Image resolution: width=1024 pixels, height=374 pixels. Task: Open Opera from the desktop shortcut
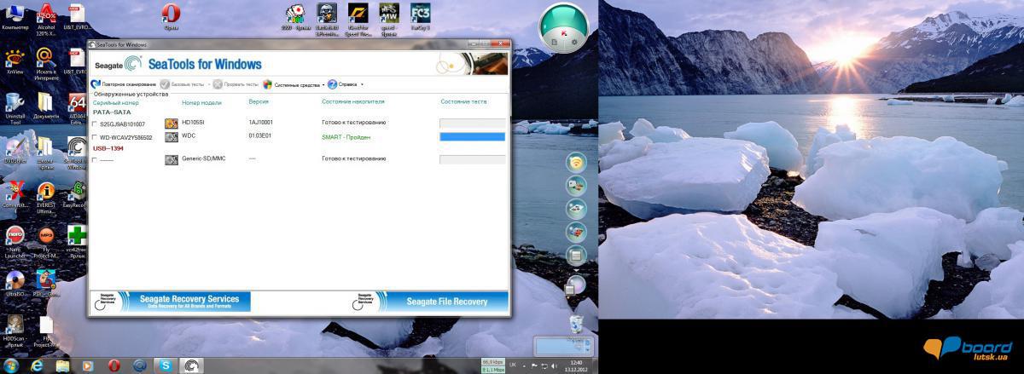point(171,14)
